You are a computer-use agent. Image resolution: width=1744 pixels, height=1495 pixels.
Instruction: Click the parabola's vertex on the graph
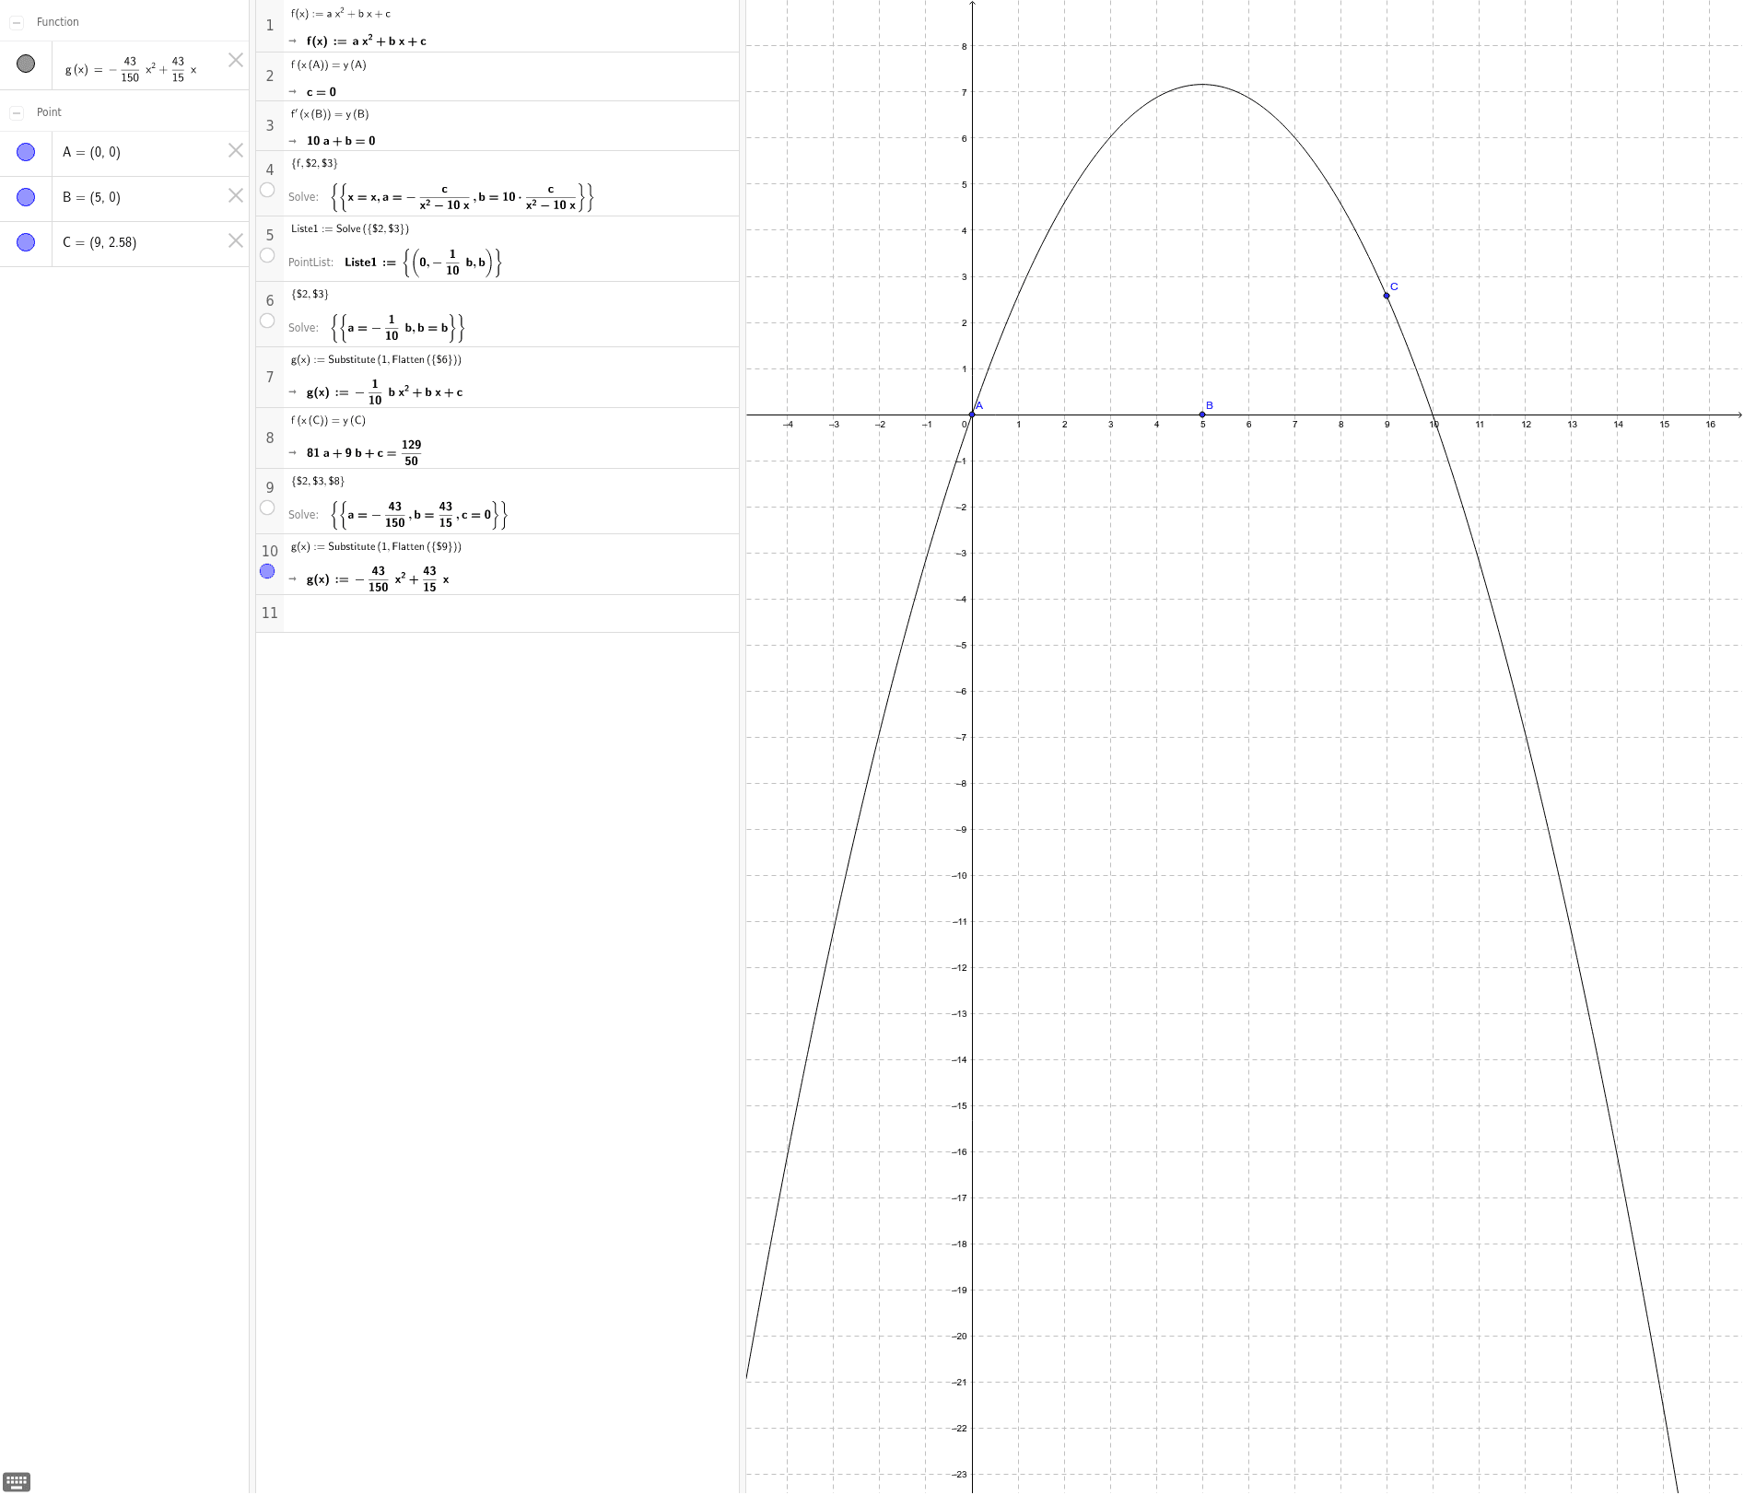(x=1202, y=85)
